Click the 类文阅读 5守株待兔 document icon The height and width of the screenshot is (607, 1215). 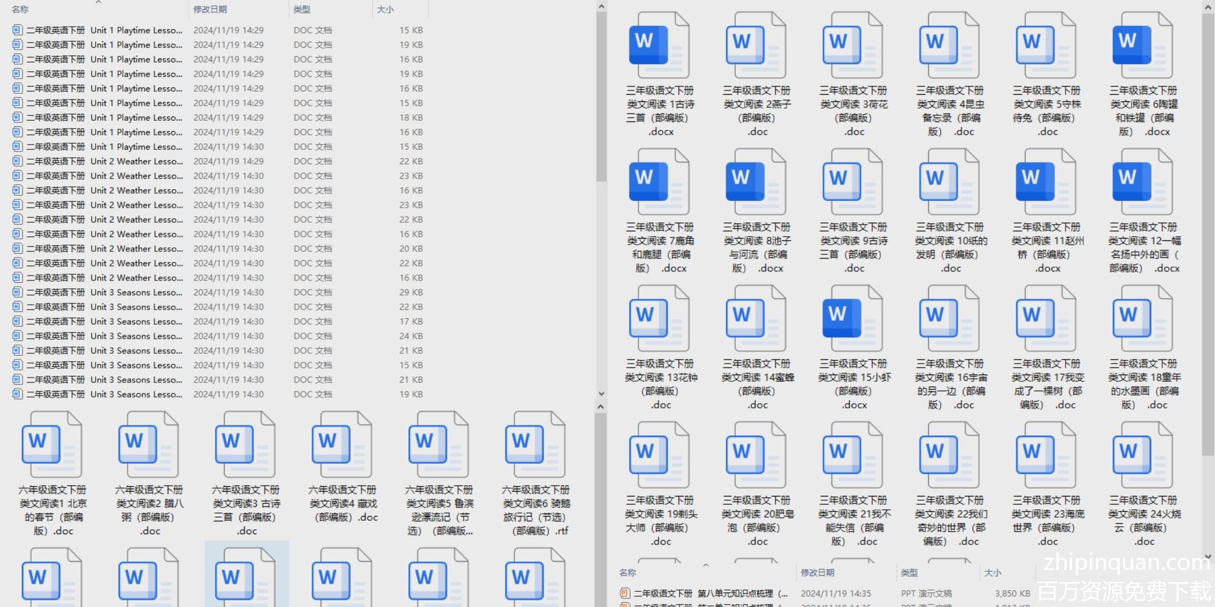(1046, 46)
